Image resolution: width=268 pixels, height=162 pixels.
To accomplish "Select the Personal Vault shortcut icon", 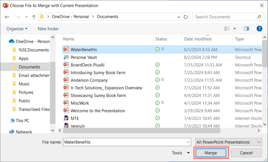I will [66, 57].
